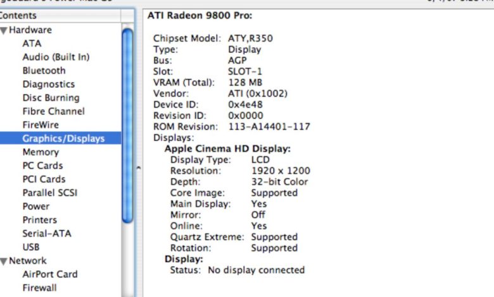The height and width of the screenshot is (297, 494).
Task: Collapse the Network category triangle
Action: (4, 261)
